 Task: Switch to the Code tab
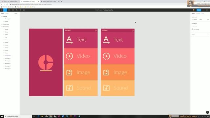(203, 13)
